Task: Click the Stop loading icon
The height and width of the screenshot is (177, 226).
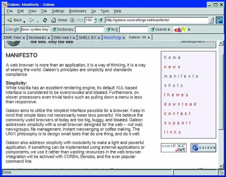Action: tap(72, 20)
